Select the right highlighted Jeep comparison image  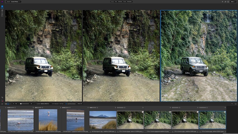point(199,56)
